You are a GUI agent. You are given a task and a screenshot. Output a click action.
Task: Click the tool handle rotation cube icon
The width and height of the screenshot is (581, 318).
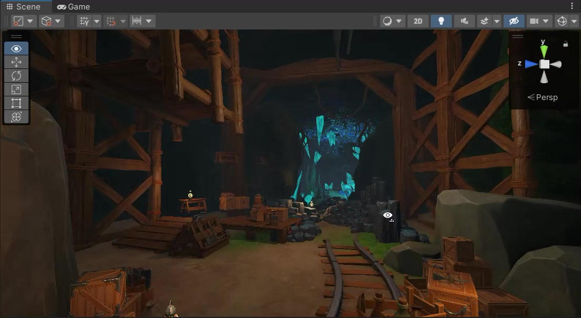click(x=46, y=21)
